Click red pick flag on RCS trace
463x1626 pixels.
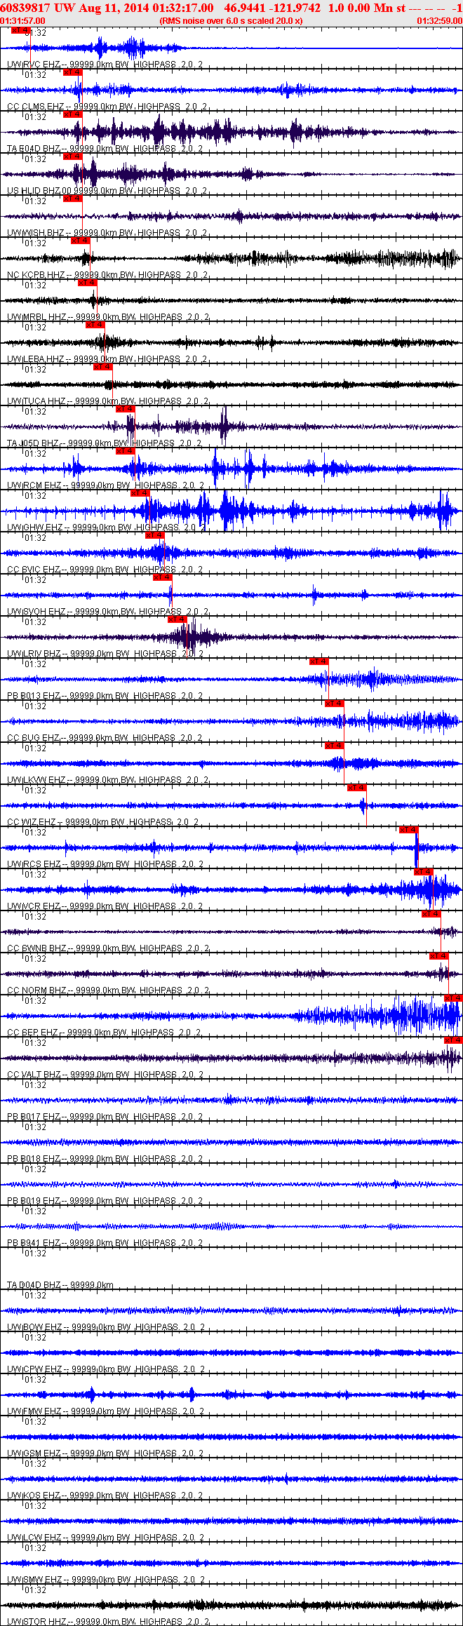pos(409,830)
